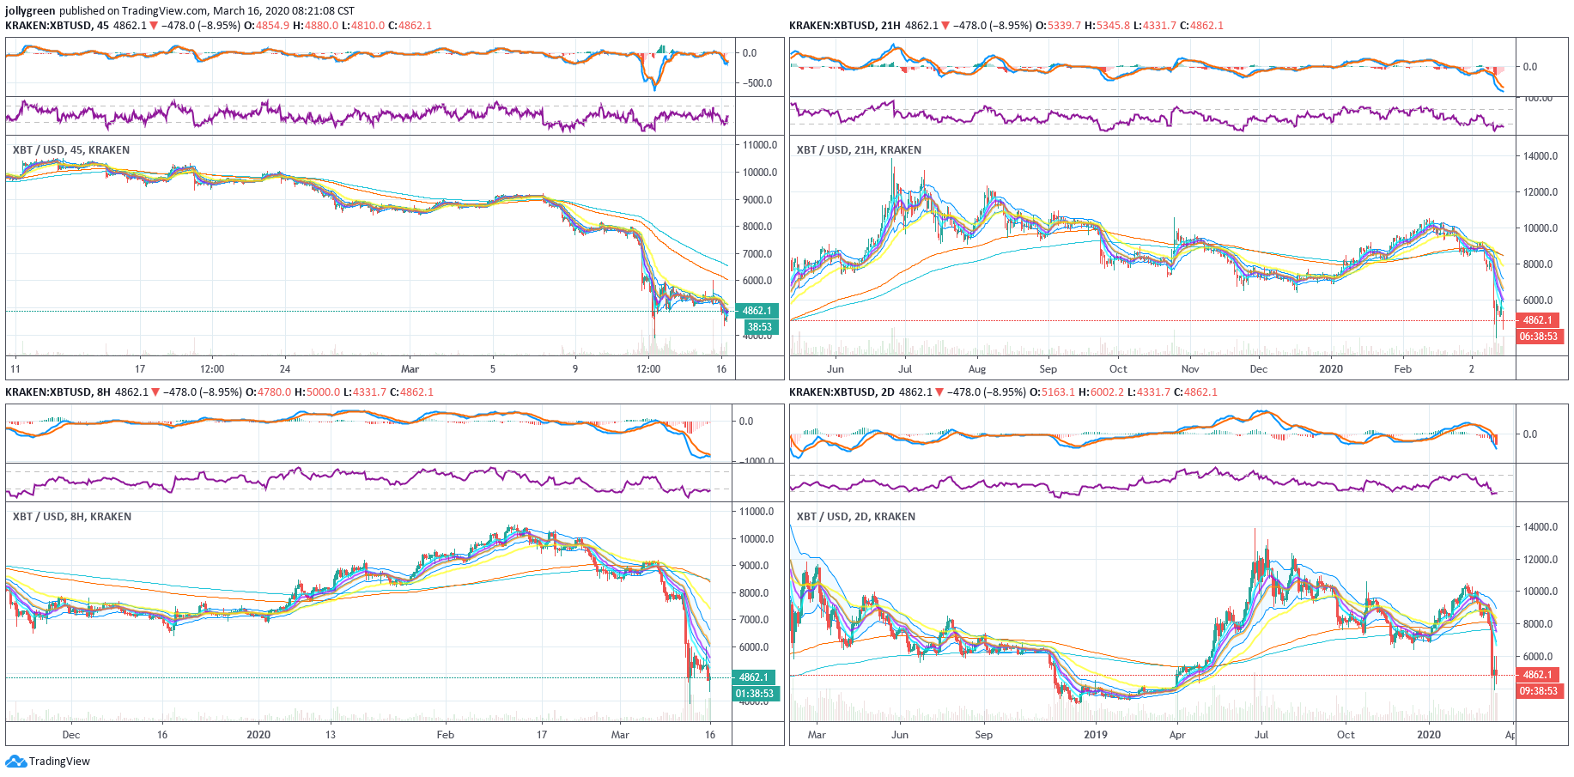1574x777 pixels.
Task: Click the March 16, 2020 08:21:08 CST timestamp
Action: (283, 11)
